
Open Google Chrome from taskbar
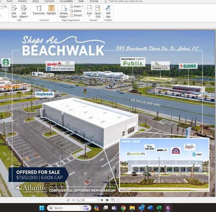point(123,208)
